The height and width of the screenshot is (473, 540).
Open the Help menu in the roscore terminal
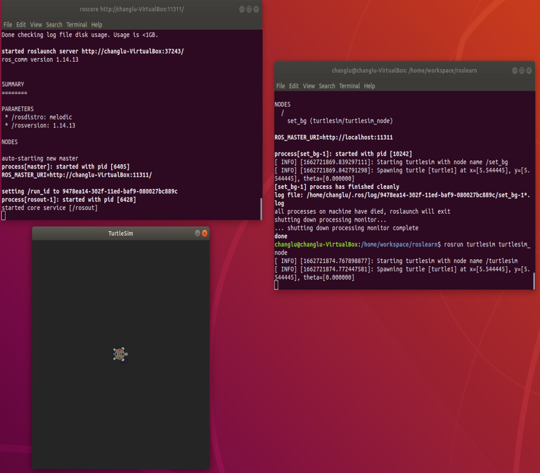(x=96, y=25)
